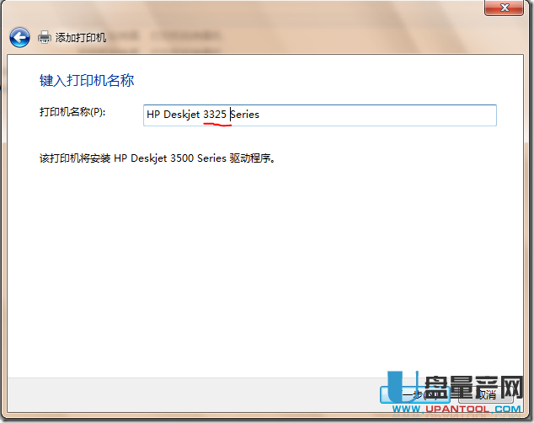Screen dimensions: 534x423
Task: Click the word "Series" in name field
Action: point(245,115)
